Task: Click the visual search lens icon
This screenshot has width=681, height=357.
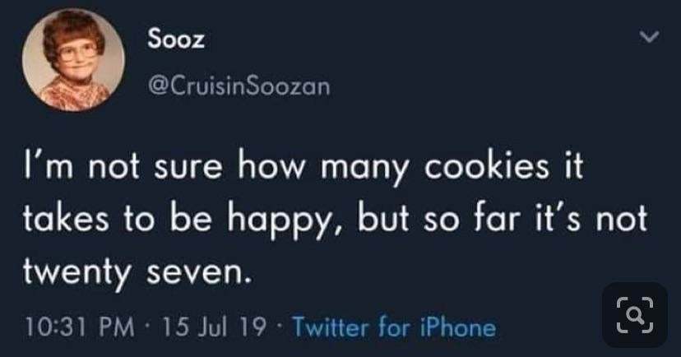Action: (x=634, y=315)
